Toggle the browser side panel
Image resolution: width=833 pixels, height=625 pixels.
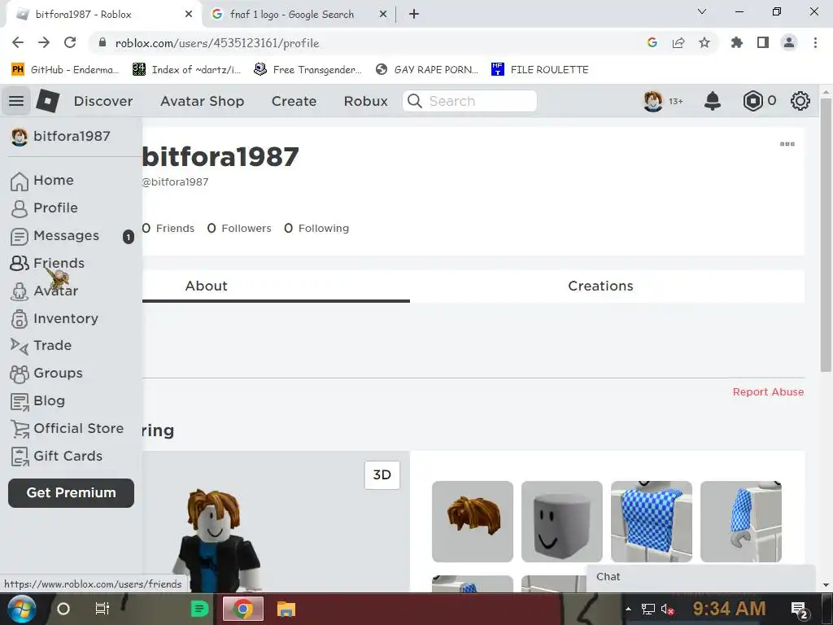click(763, 43)
